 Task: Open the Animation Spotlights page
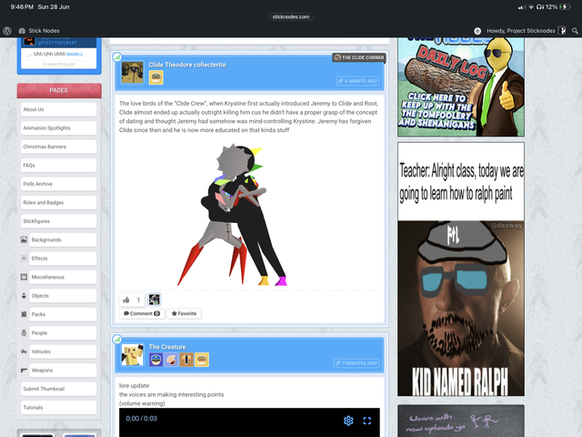click(x=58, y=127)
